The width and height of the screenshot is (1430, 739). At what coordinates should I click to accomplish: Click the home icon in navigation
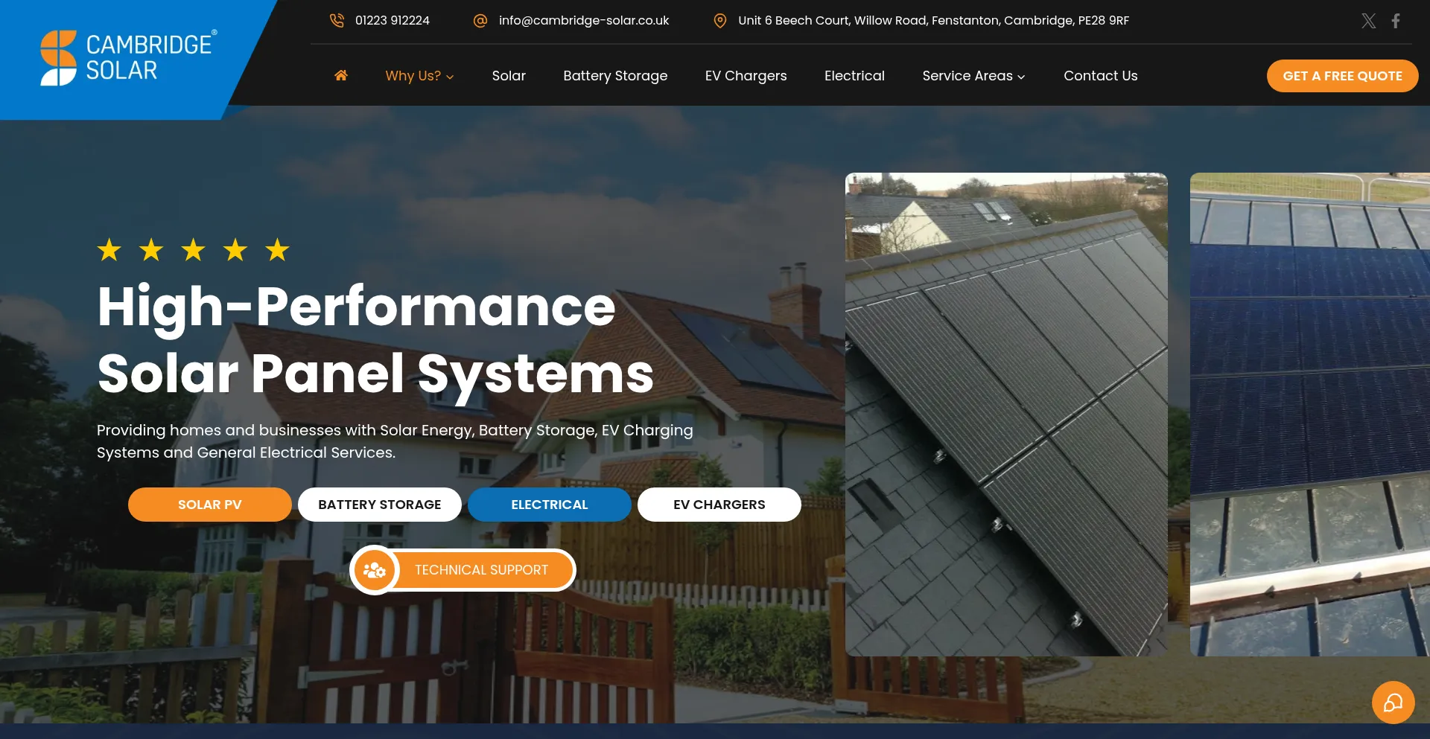point(341,75)
